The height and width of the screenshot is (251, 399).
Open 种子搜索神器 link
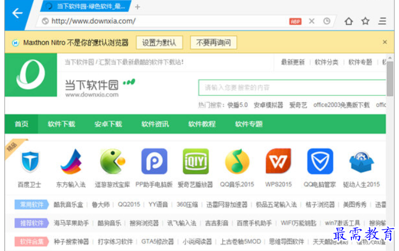click(x=71, y=242)
